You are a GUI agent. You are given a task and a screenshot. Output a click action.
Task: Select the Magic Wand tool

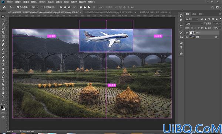point(3,29)
